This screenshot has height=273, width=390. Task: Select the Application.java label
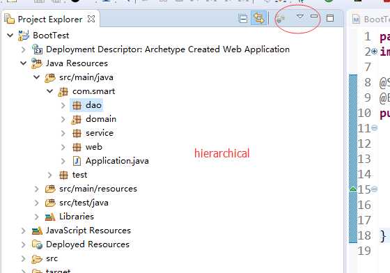click(117, 161)
